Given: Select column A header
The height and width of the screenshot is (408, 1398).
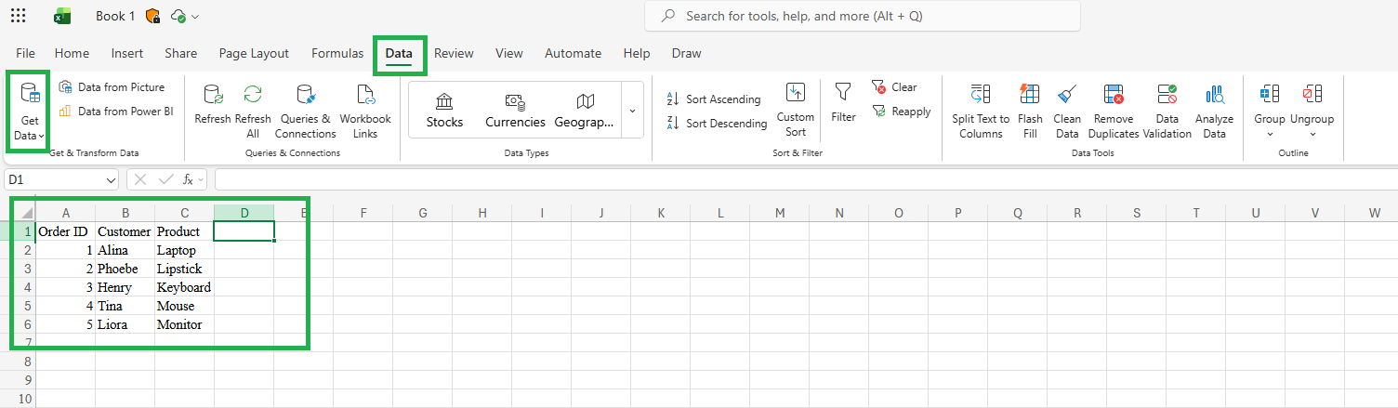Looking at the screenshot, I should [65, 213].
